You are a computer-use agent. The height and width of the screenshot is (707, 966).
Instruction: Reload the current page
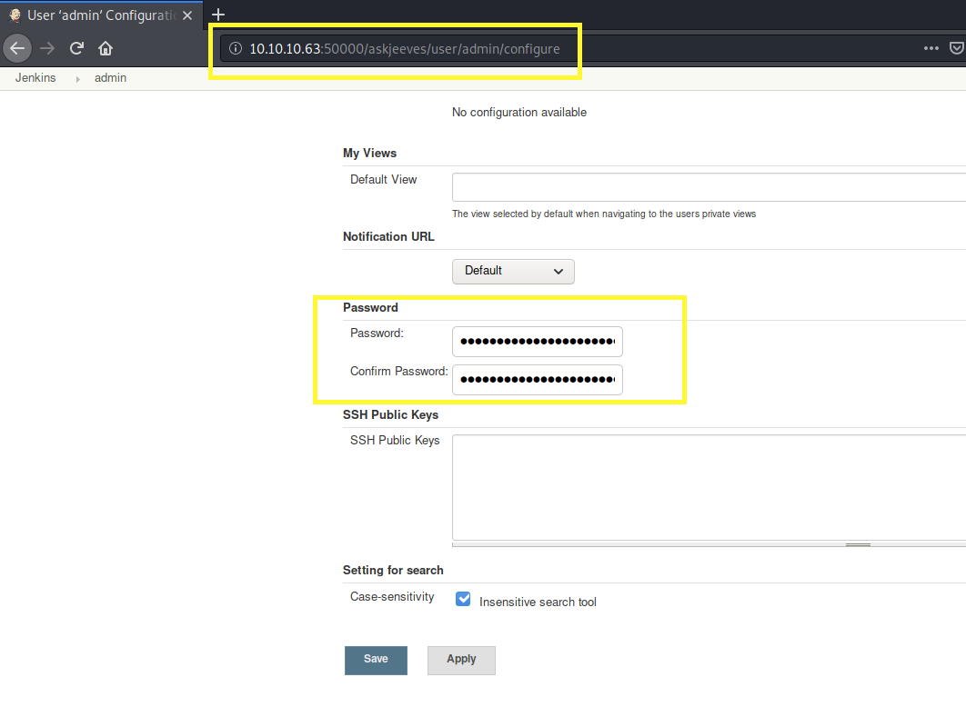click(x=77, y=48)
